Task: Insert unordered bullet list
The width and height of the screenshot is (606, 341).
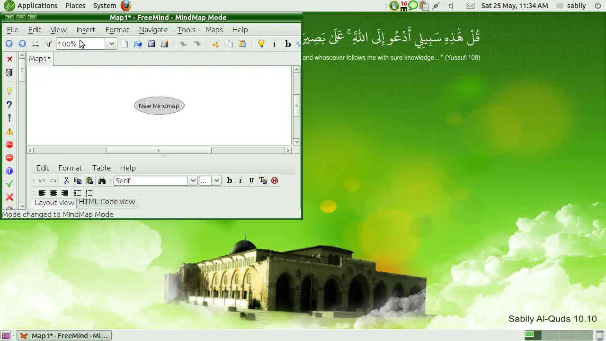Action: (78, 193)
